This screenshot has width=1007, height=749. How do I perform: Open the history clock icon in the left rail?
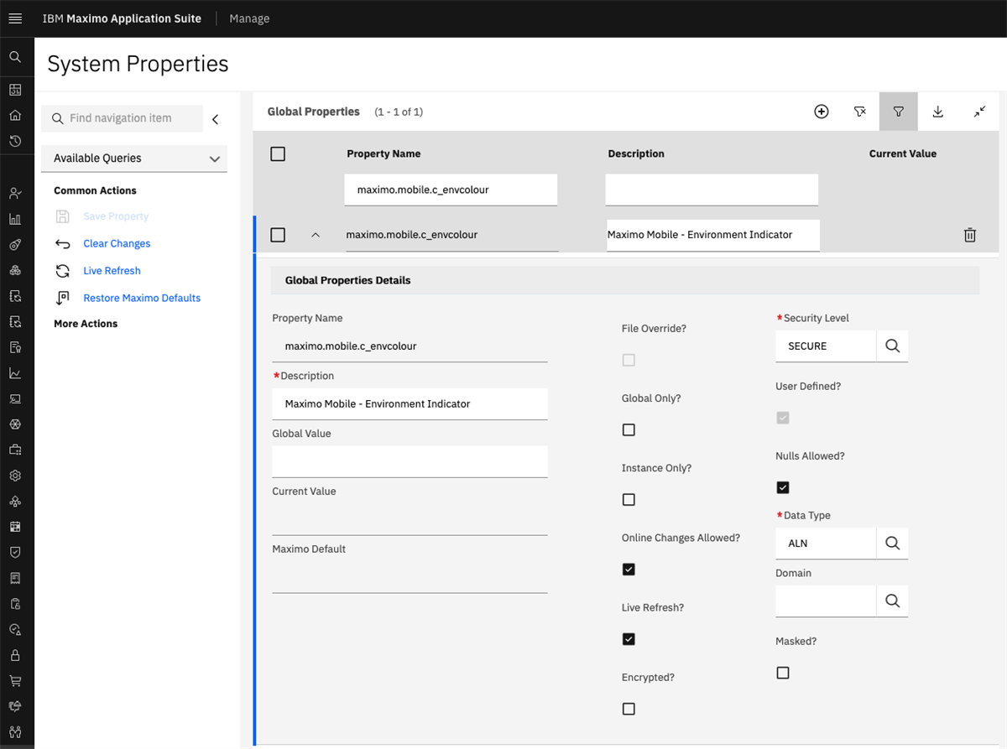(x=15, y=141)
